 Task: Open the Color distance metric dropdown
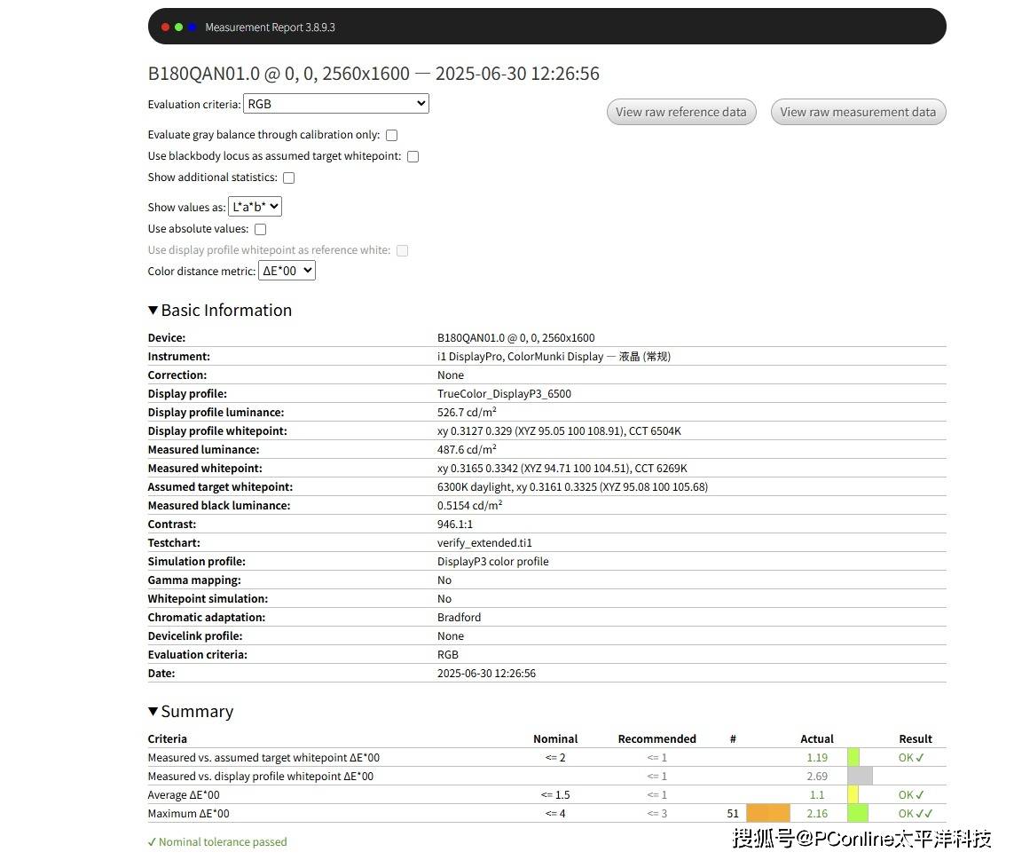tap(287, 271)
